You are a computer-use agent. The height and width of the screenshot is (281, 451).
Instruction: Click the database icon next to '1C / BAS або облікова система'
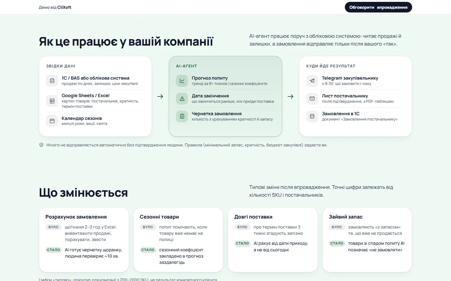[x=52, y=81]
